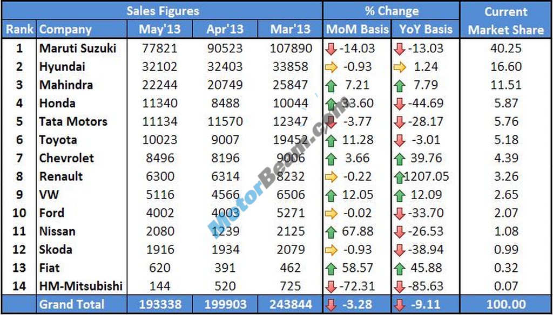
Task: Click the "YoY Basis" column header
Action: tap(426, 29)
